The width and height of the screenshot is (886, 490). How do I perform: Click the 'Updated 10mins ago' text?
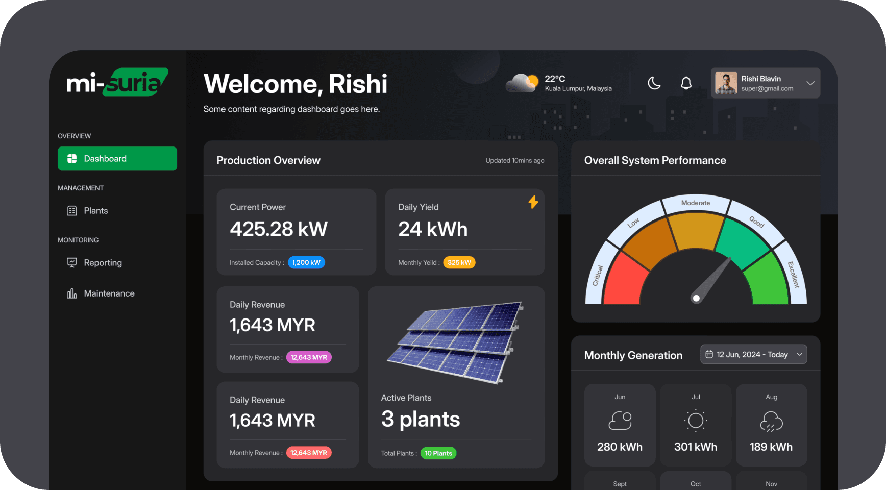click(x=515, y=160)
